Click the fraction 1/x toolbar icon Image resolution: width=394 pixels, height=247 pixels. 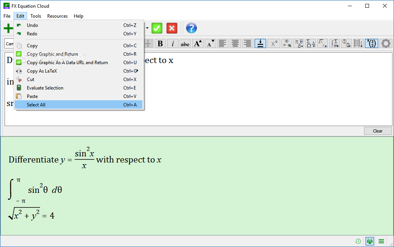point(148,43)
